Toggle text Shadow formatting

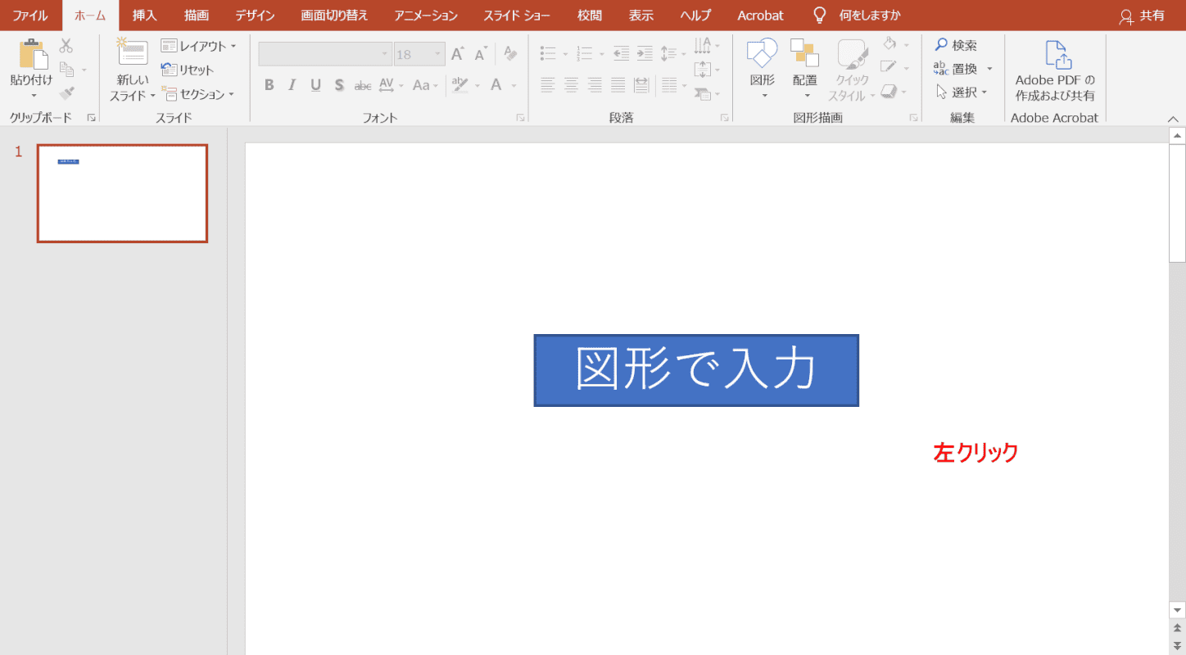pos(339,84)
